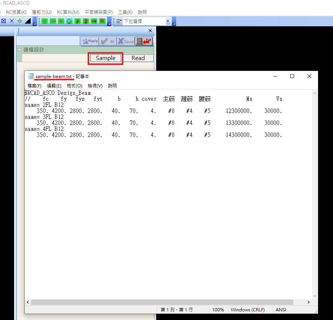Image resolution: width=333 pixels, height=320 pixels.
Task: Click the Notepad horizontal scrollbar thumb
Action: click(162, 302)
